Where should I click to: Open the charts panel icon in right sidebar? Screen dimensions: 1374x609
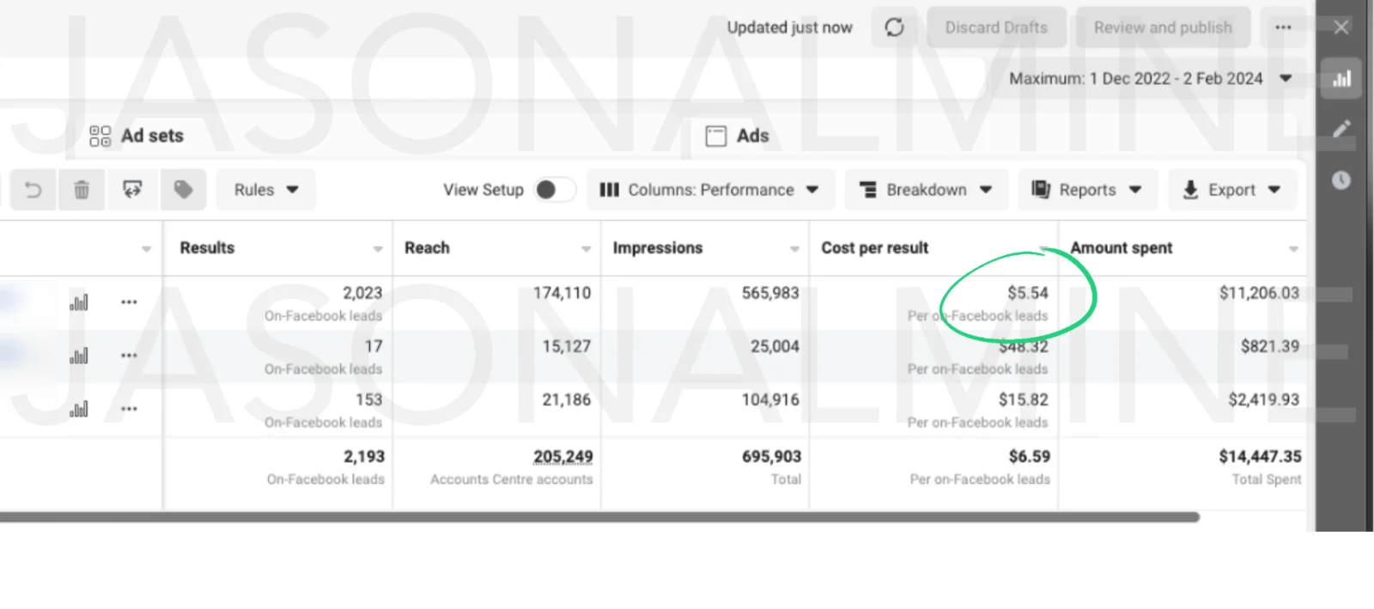pos(1341,79)
